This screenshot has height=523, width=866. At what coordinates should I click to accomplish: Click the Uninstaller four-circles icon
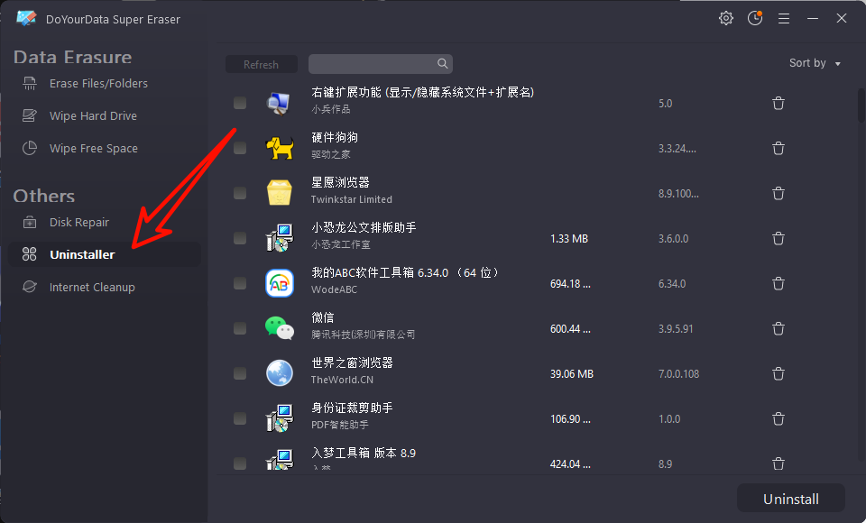click(29, 254)
